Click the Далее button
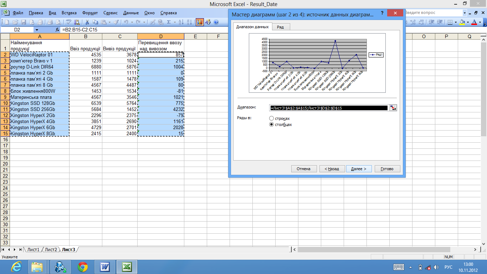487x274 pixels. click(x=359, y=169)
